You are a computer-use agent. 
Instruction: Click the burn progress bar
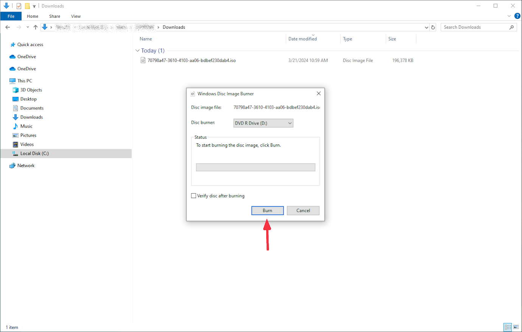pyautogui.click(x=256, y=167)
